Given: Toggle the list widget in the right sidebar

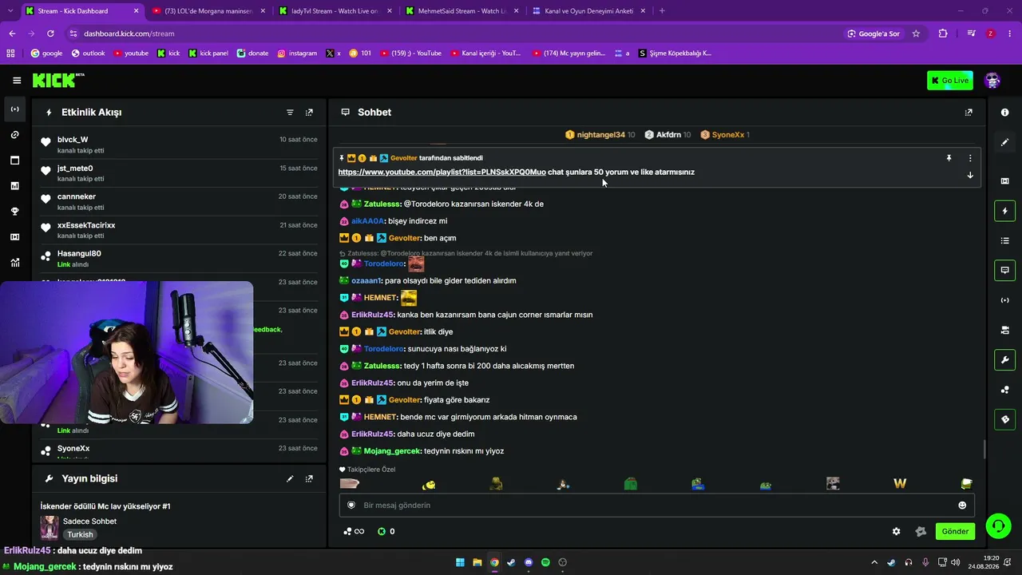Looking at the screenshot, I should tap(1004, 240).
